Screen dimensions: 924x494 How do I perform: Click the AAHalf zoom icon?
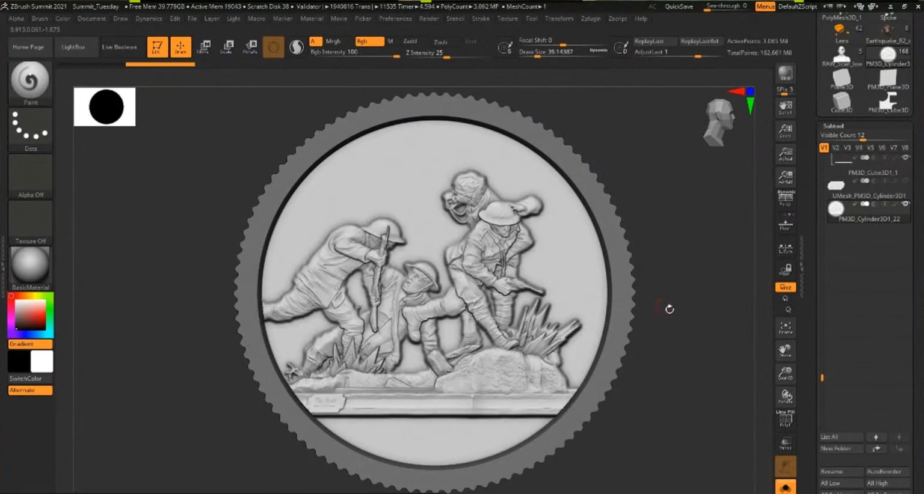click(x=785, y=177)
